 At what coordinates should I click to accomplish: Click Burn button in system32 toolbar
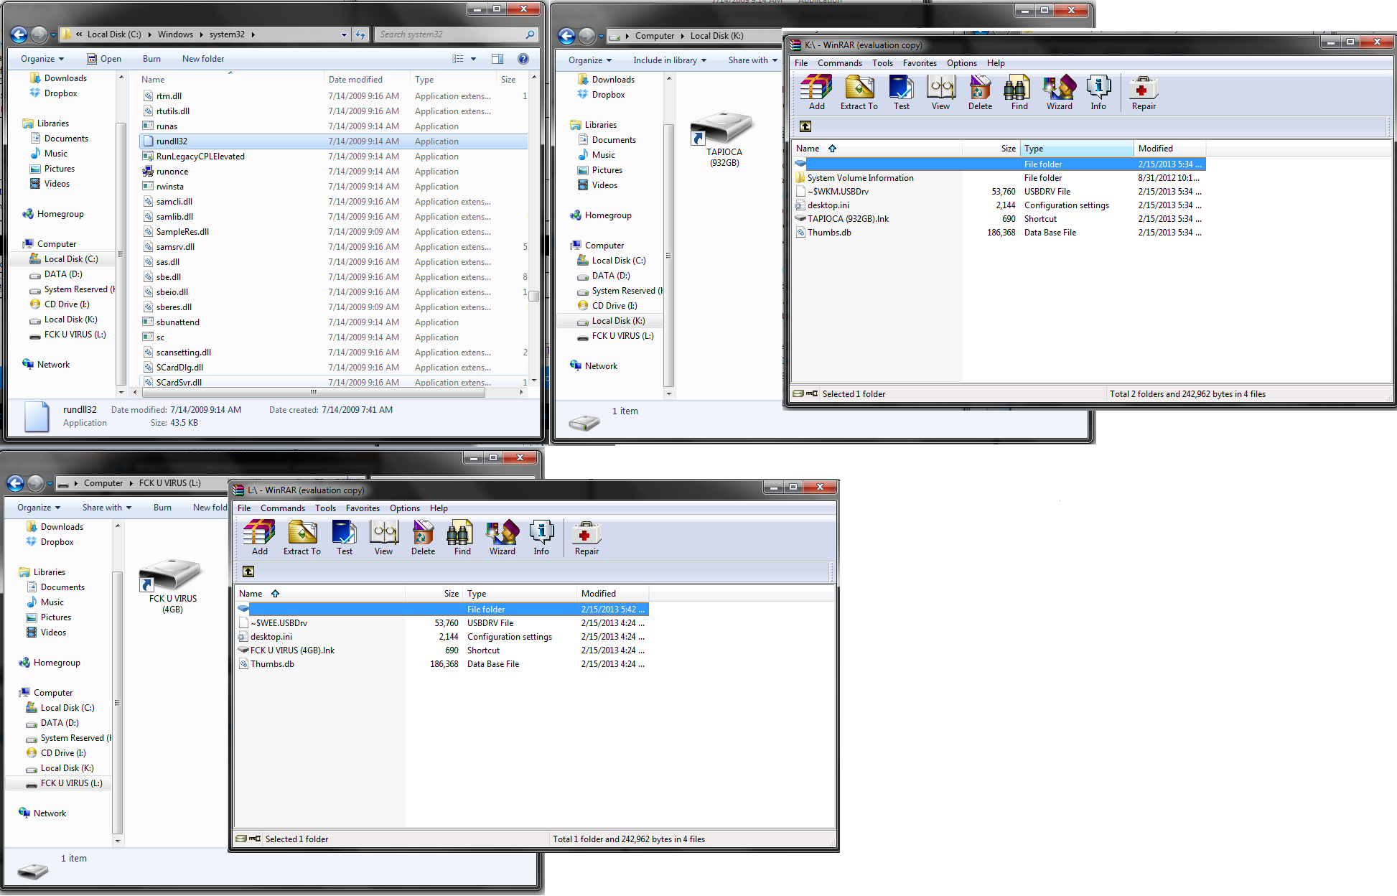(x=151, y=59)
